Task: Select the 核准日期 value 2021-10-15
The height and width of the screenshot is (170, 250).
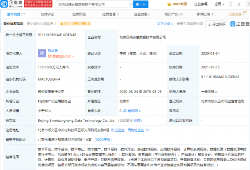Action: click(x=210, y=67)
